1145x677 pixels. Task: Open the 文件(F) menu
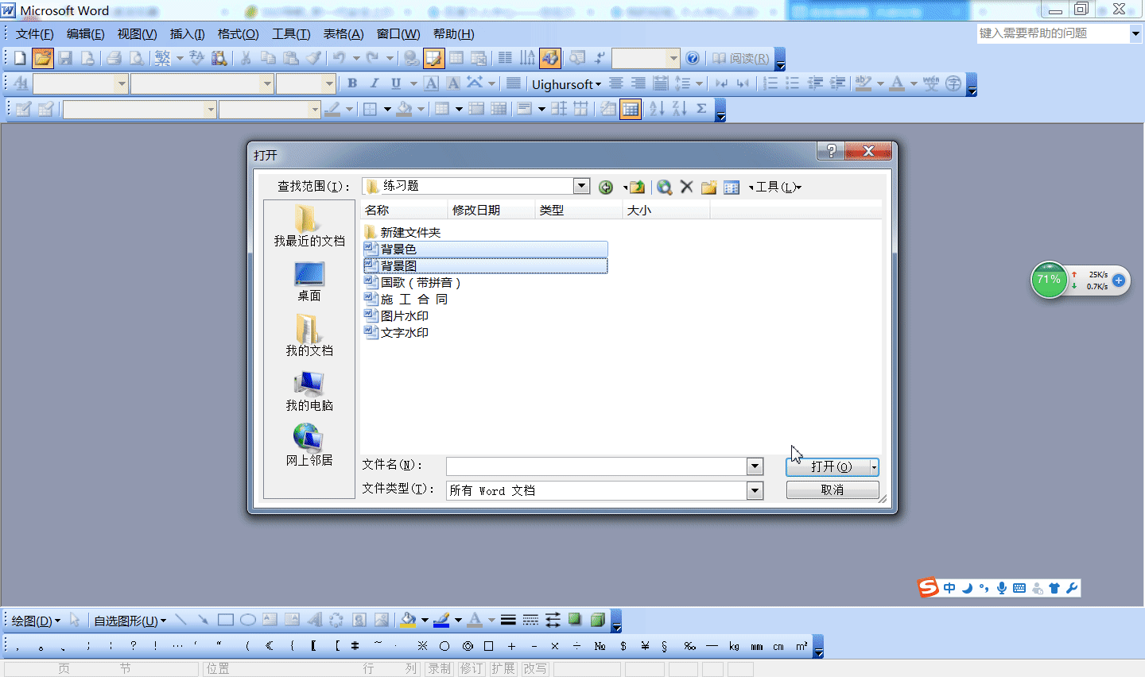click(x=35, y=33)
